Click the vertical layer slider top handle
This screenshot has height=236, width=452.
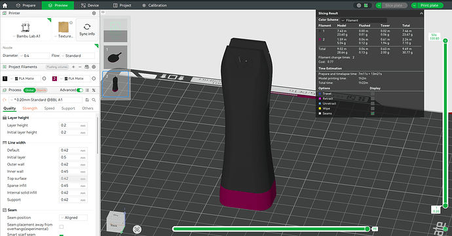(x=445, y=41)
